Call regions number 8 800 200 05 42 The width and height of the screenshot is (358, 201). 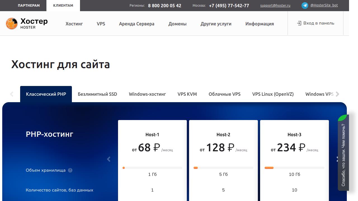point(164,6)
